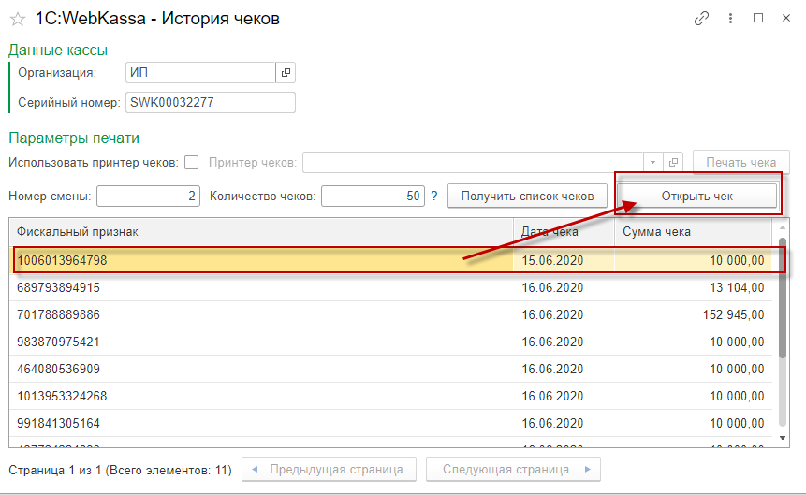Maximize the История чеков window
The height and width of the screenshot is (495, 806).
[x=758, y=18]
